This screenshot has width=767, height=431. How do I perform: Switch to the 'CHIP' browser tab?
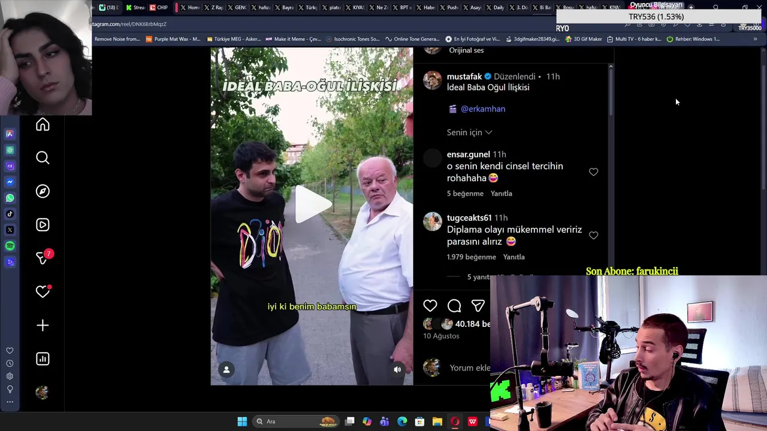(159, 7)
